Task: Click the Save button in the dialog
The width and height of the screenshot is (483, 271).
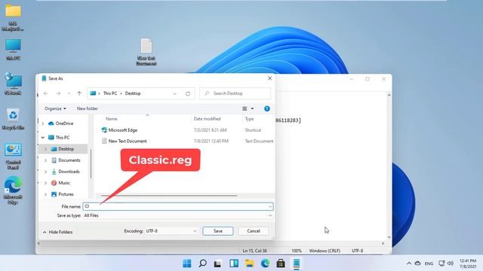Action: click(218, 231)
